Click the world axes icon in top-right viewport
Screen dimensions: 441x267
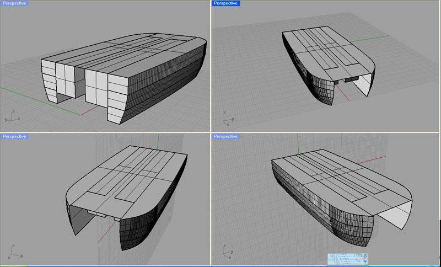point(226,117)
